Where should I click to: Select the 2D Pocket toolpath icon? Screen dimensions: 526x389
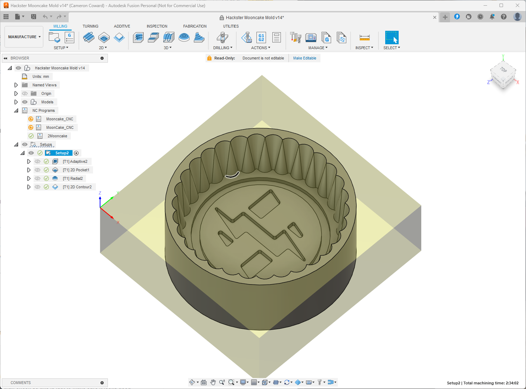point(104,37)
